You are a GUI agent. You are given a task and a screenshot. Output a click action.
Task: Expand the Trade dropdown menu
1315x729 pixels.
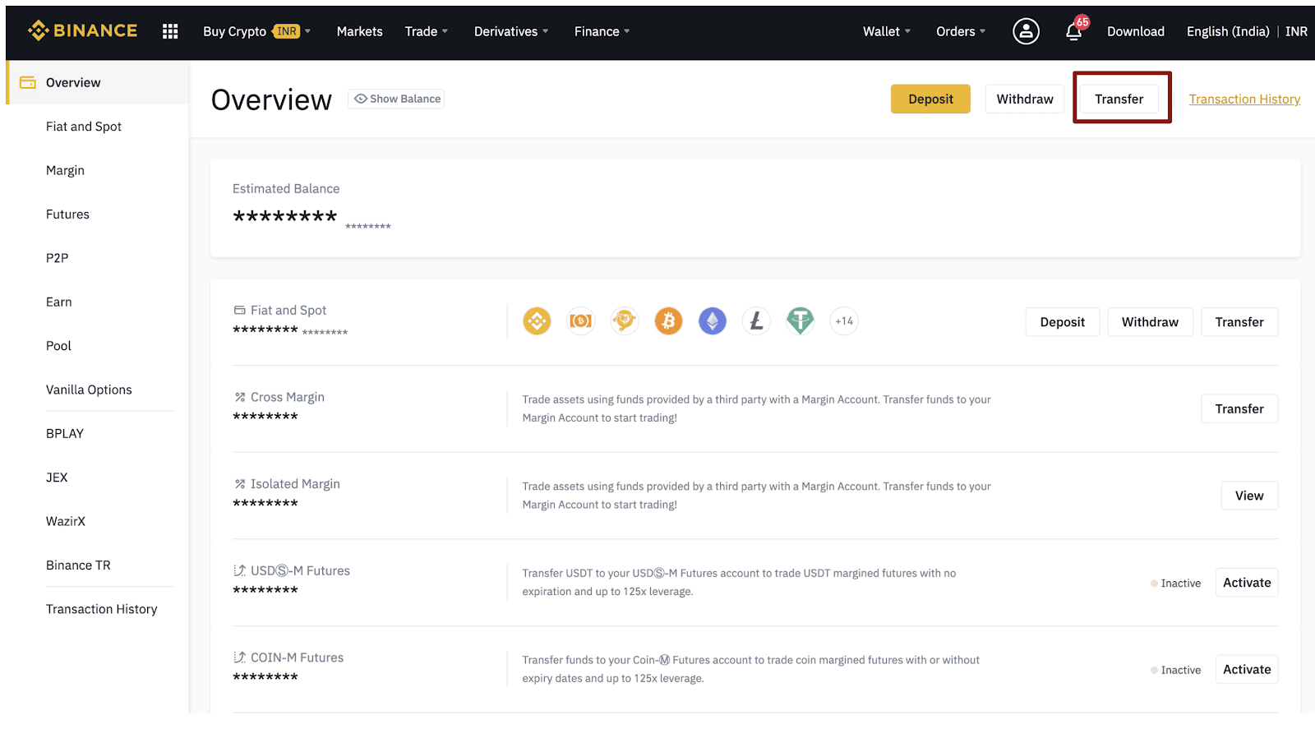[427, 31]
